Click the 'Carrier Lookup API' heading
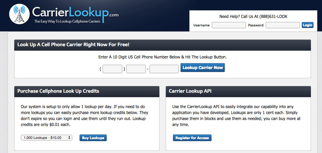The image size is (322, 153). pos(190,91)
